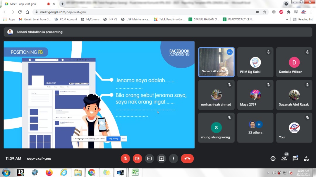Viewport: 316px width, 177px height.
Task: Click Hide link in sharing notification
Action: 123,139
